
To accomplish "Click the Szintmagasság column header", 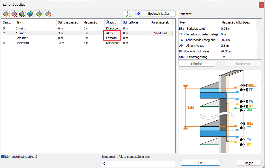I will tap(69, 22).
